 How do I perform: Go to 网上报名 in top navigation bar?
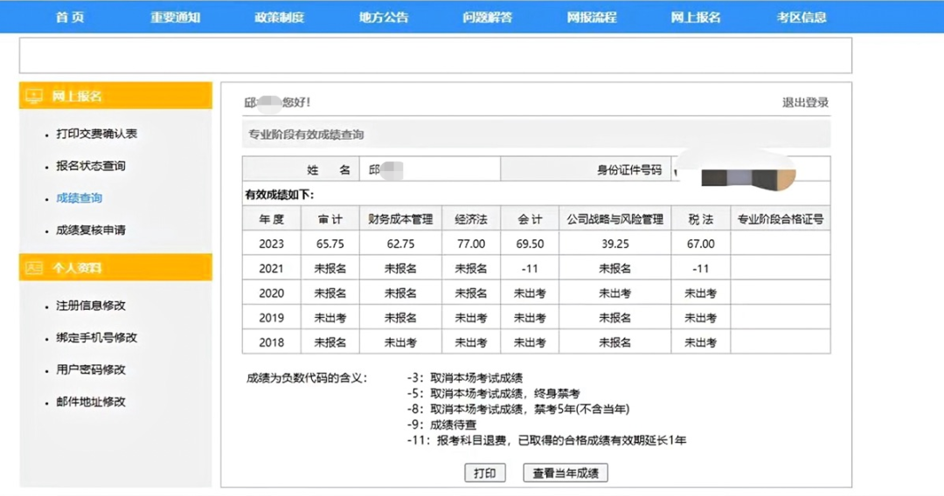click(x=696, y=17)
